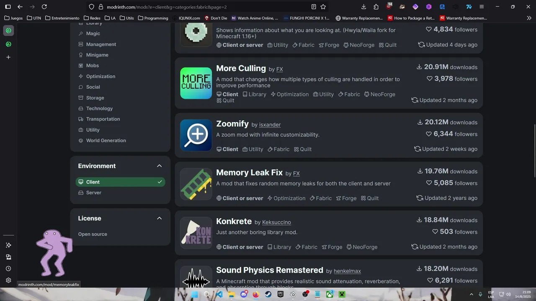Image resolution: width=536 pixels, height=301 pixels.
Task: Show hidden system tray icons
Action: click(471, 294)
